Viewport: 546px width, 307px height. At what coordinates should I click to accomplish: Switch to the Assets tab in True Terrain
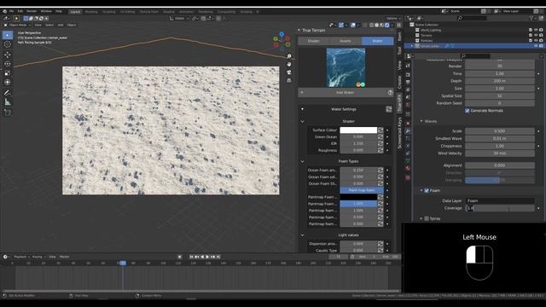(x=345, y=41)
